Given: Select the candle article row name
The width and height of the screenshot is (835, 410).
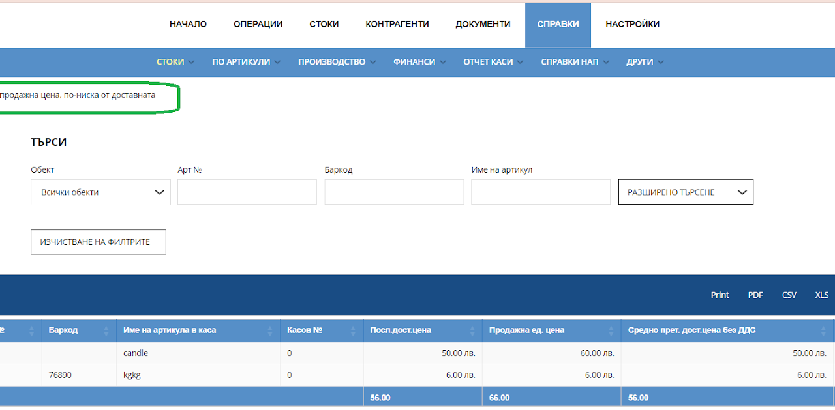Looking at the screenshot, I should [x=136, y=353].
